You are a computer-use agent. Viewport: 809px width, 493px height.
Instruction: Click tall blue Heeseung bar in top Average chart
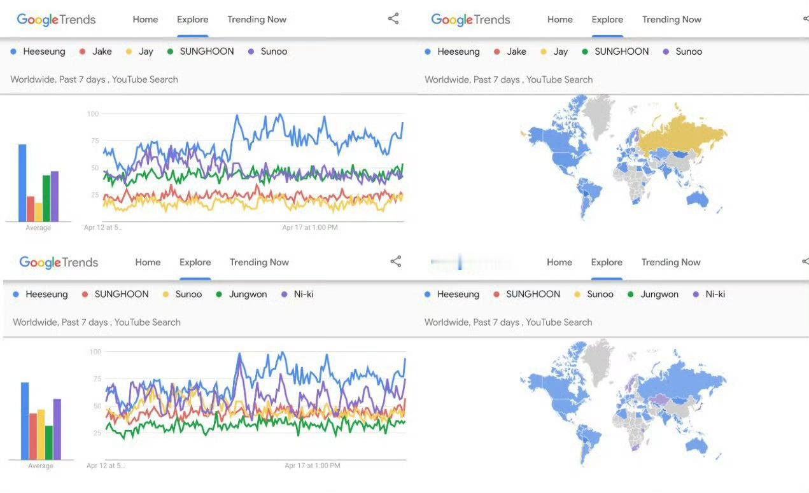pyautogui.click(x=22, y=183)
